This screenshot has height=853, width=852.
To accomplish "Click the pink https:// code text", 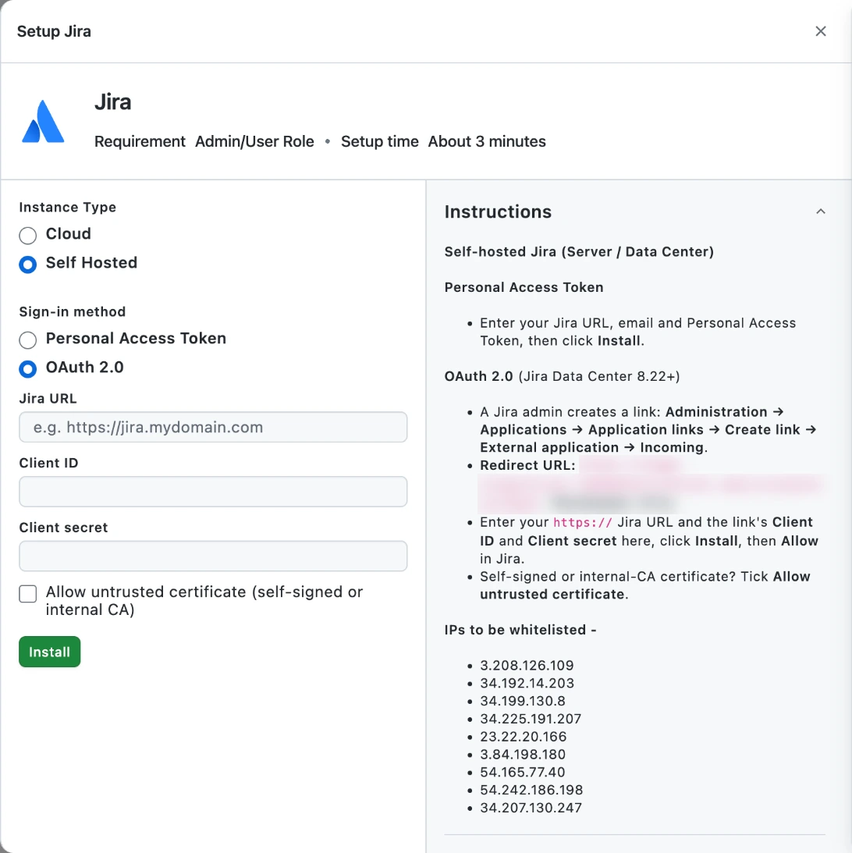I will (x=582, y=523).
